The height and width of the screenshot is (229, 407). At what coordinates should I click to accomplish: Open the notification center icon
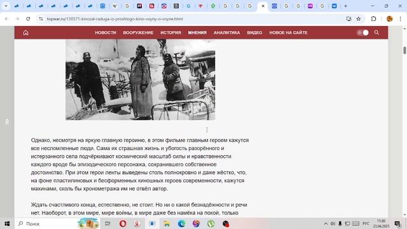(x=397, y=223)
